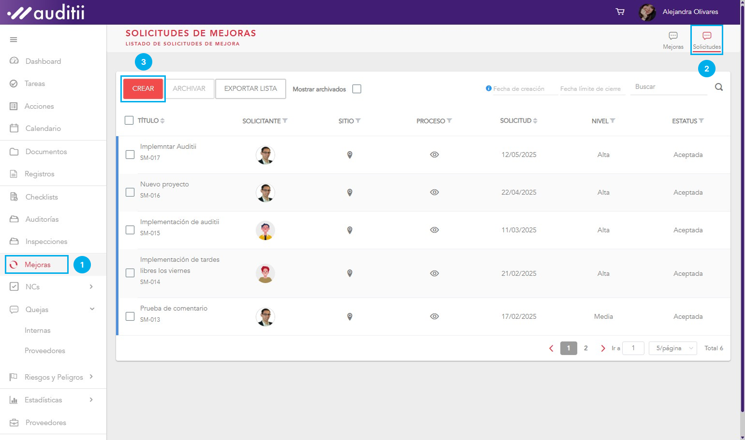Click the info icon beside Fecha de creación
745x440 pixels.
(x=488, y=88)
